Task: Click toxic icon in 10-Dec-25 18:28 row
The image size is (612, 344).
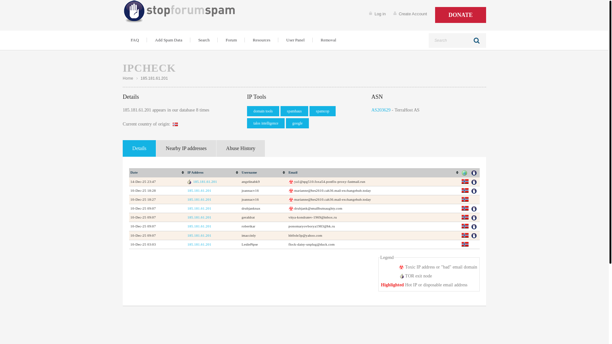Action: 291,191
